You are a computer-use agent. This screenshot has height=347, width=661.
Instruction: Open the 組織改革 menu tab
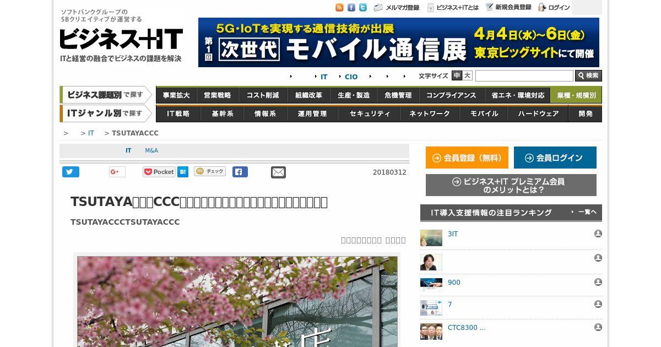(308, 95)
